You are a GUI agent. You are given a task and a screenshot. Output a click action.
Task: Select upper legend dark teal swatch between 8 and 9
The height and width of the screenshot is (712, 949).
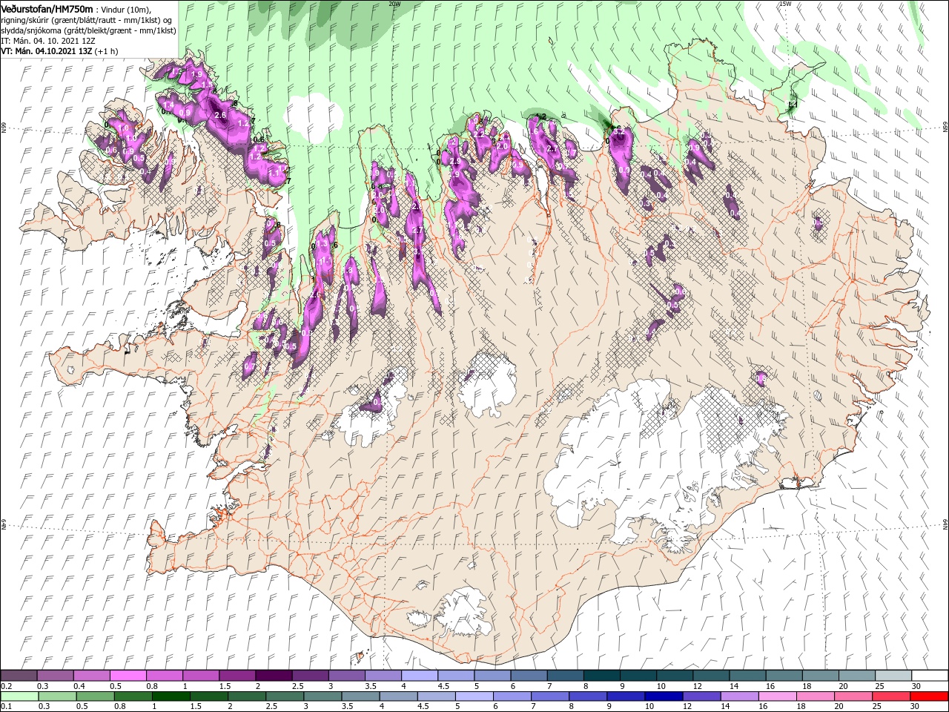click(x=601, y=676)
